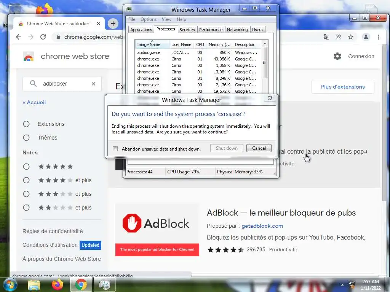
Task: Open Task Manager Options menu
Action: (x=149, y=19)
